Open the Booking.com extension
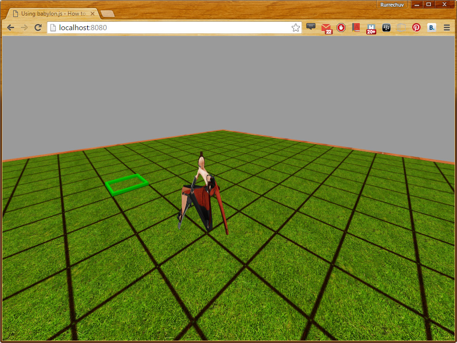The width and height of the screenshot is (457, 343). click(x=432, y=28)
